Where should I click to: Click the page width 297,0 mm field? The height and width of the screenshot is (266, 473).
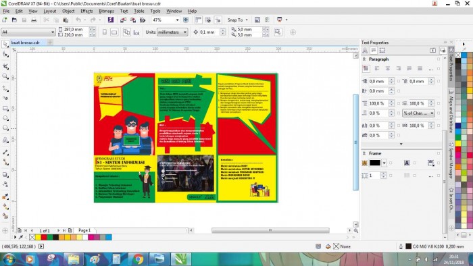tap(76, 29)
